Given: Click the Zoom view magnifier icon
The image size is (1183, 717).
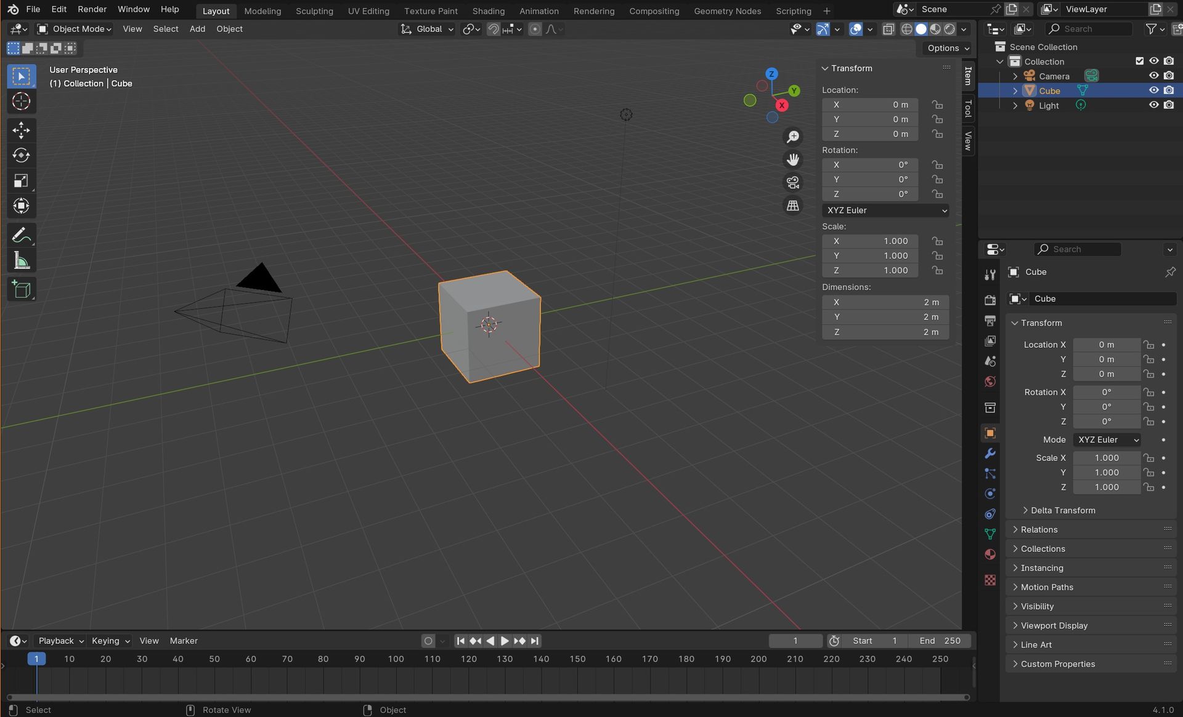Looking at the screenshot, I should [x=793, y=137].
